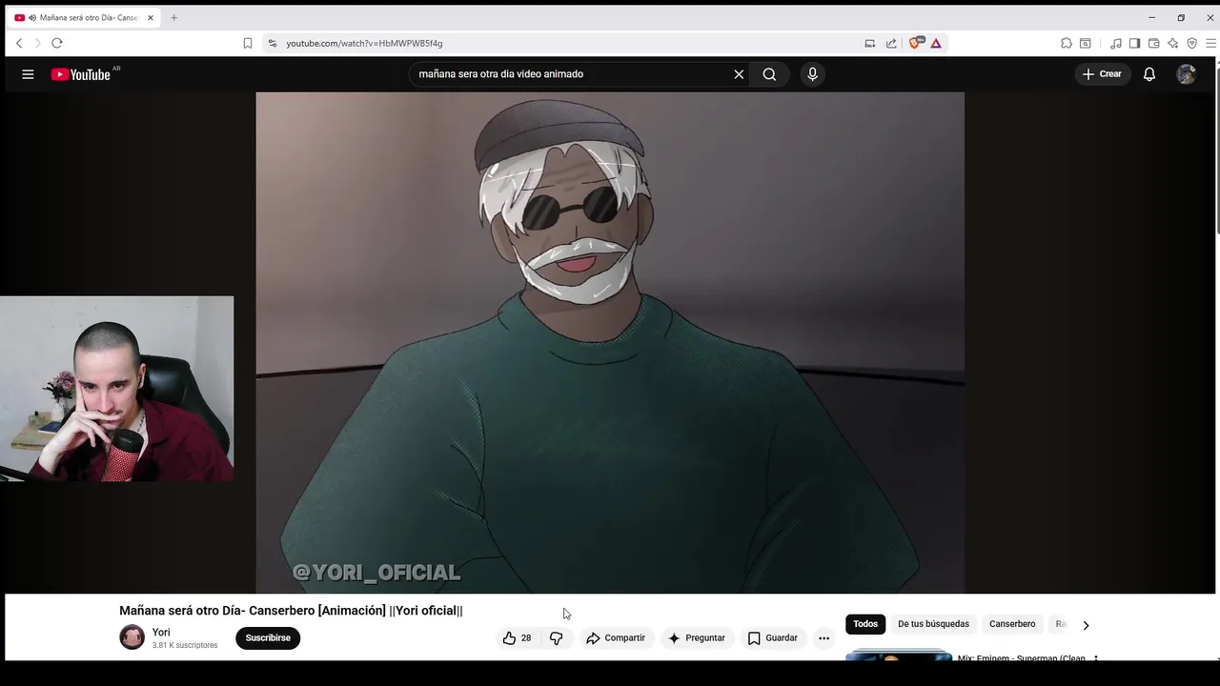Open the screen cast icon in address bar
Image resolution: width=1220 pixels, height=686 pixels.
tap(870, 43)
